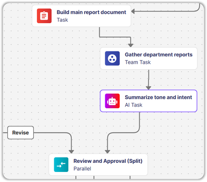Click arrowhead from Revise into Review node
This screenshot has height=182, width=207.
71,152
